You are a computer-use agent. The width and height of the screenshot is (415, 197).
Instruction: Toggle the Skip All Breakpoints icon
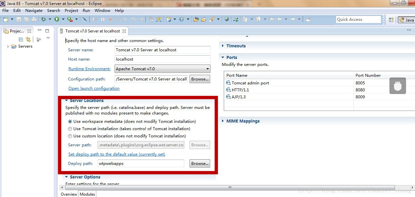pyautogui.click(x=85, y=19)
